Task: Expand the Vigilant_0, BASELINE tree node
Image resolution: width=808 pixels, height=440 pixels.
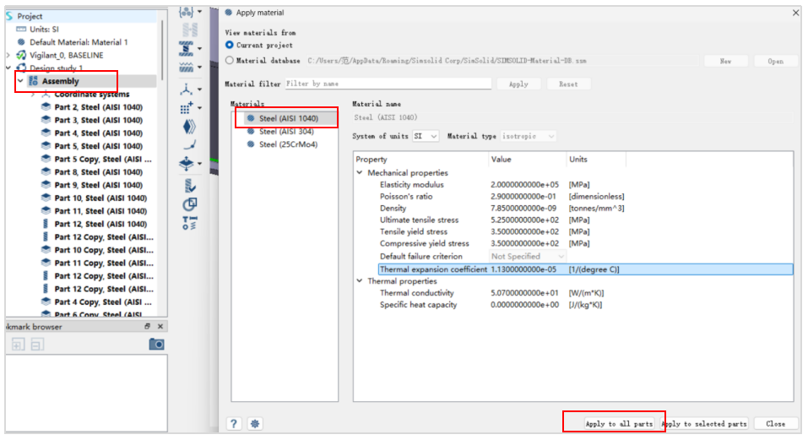Action: (x=8, y=55)
